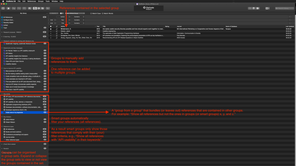Toggle read status dot on first reference
Image resolution: width=296 pixels, height=166 pixels.
(51, 29)
